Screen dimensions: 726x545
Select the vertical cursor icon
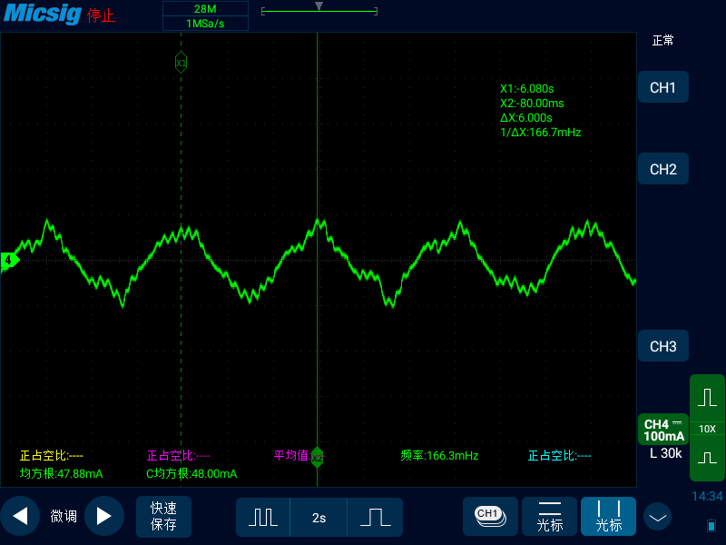(608, 516)
